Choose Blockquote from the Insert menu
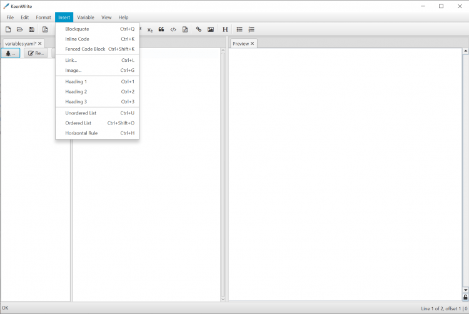Viewport: 469px width, 314px height. coord(97,29)
